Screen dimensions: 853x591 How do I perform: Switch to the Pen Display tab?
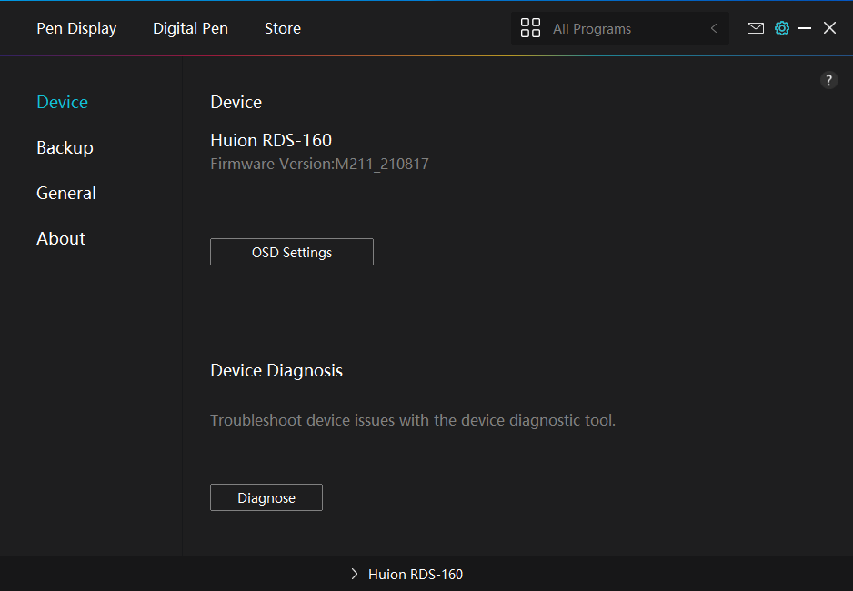point(76,28)
